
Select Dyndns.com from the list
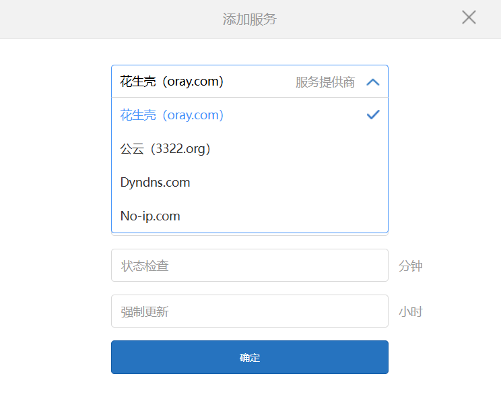coord(250,183)
